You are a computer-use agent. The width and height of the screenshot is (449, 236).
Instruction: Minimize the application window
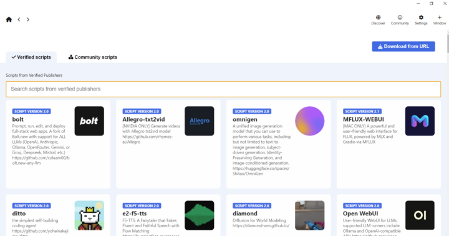coord(418,4)
